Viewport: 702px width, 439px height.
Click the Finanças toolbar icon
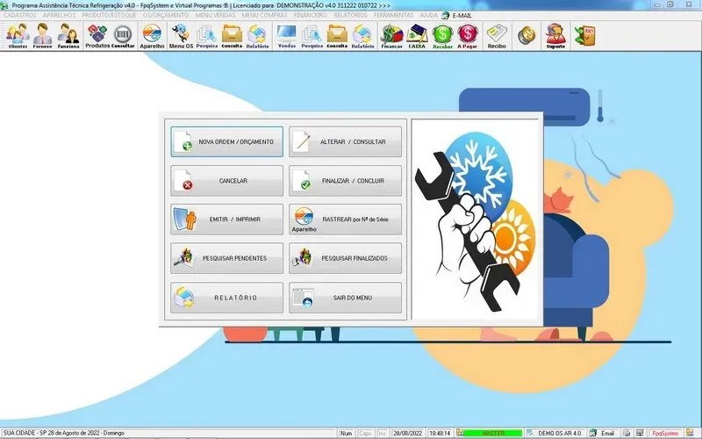click(390, 35)
